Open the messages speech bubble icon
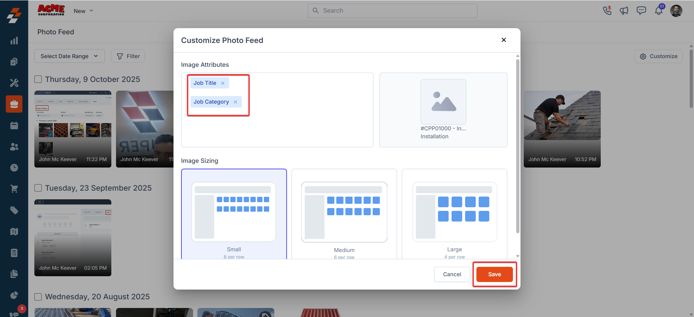Viewport: 694px width, 317px height. tap(641, 10)
